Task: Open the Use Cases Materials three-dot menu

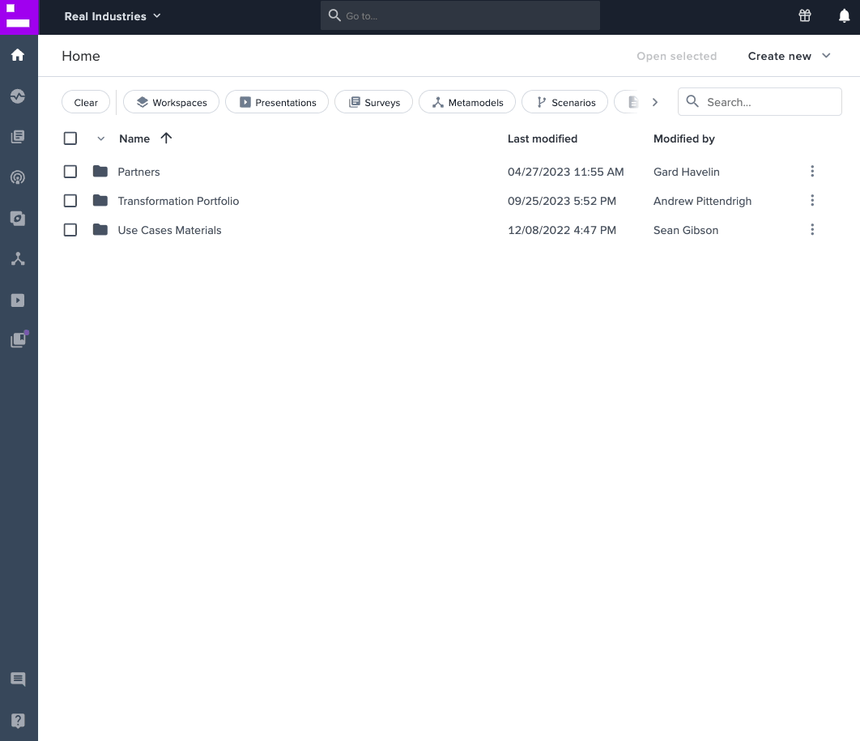Action: (812, 229)
